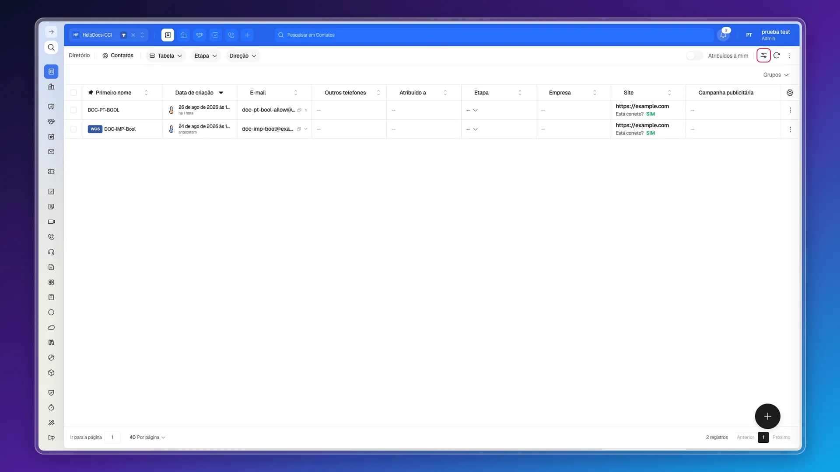840x472 pixels.
Task: Open the Direção filter dropdown
Action: (x=243, y=56)
